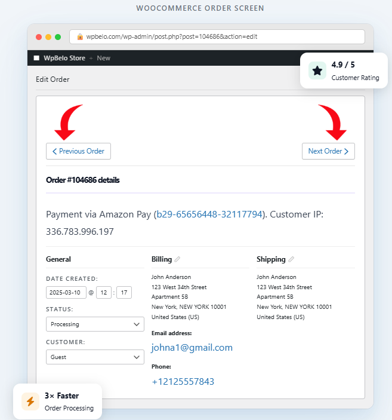The height and width of the screenshot is (420, 392).
Task: Click the star icon in Customer Rating badge
Action: click(x=317, y=70)
